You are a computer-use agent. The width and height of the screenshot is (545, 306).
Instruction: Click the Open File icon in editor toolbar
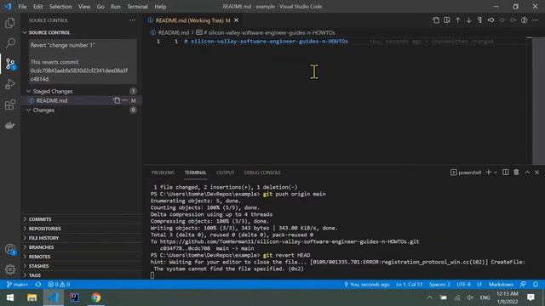436,20
